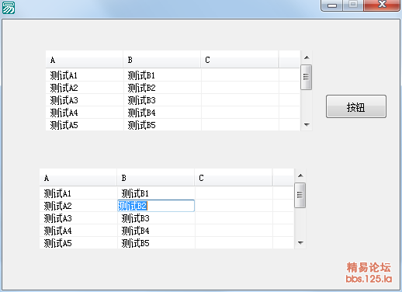Close the window with X button
This screenshot has height=292, width=402.
pyautogui.click(x=382, y=5)
